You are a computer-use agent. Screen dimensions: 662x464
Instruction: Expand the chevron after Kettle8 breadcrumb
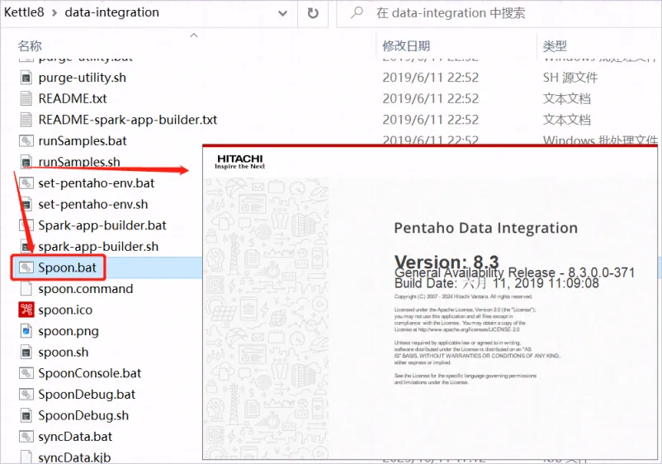54,13
